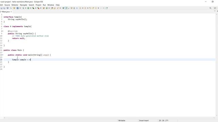Image resolution: width=218 pixels, height=122 pixels.
Task: Click the 'Writable' status bar entry
Action: click(122, 121)
